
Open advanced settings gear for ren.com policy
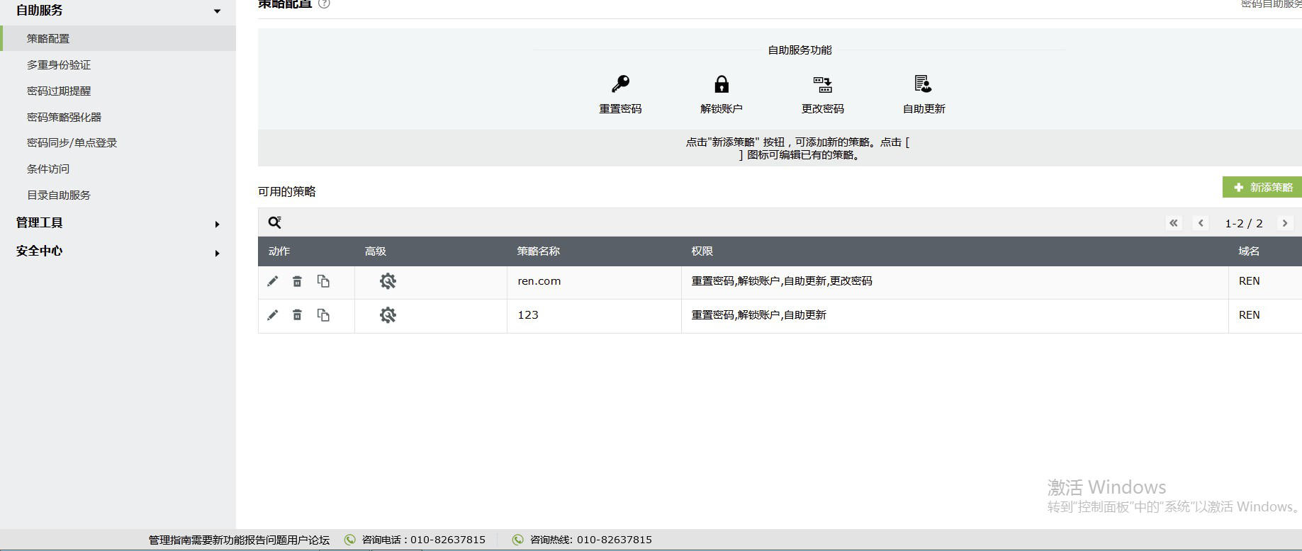click(x=388, y=281)
